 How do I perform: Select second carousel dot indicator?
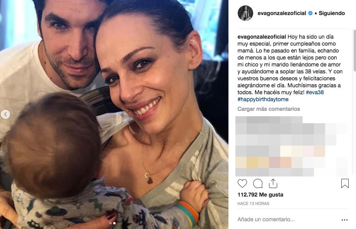[x=114, y=223]
